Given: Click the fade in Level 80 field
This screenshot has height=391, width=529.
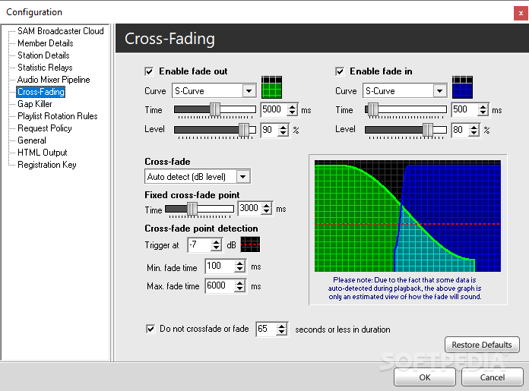Looking at the screenshot, I should tap(460, 130).
